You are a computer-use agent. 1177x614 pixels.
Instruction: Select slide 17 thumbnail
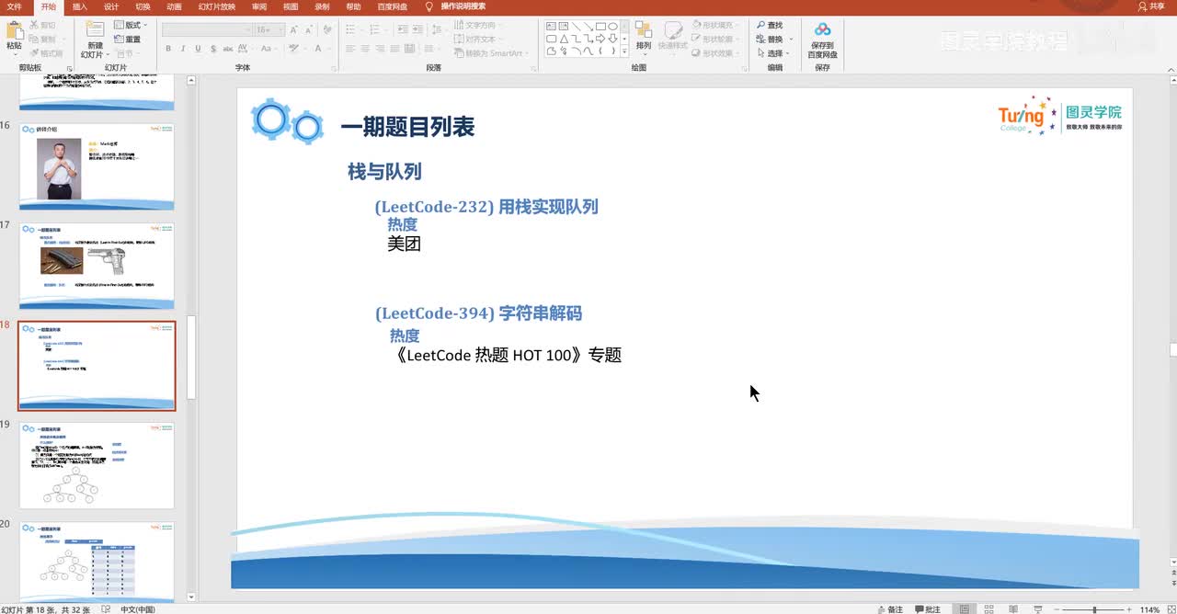(x=97, y=266)
